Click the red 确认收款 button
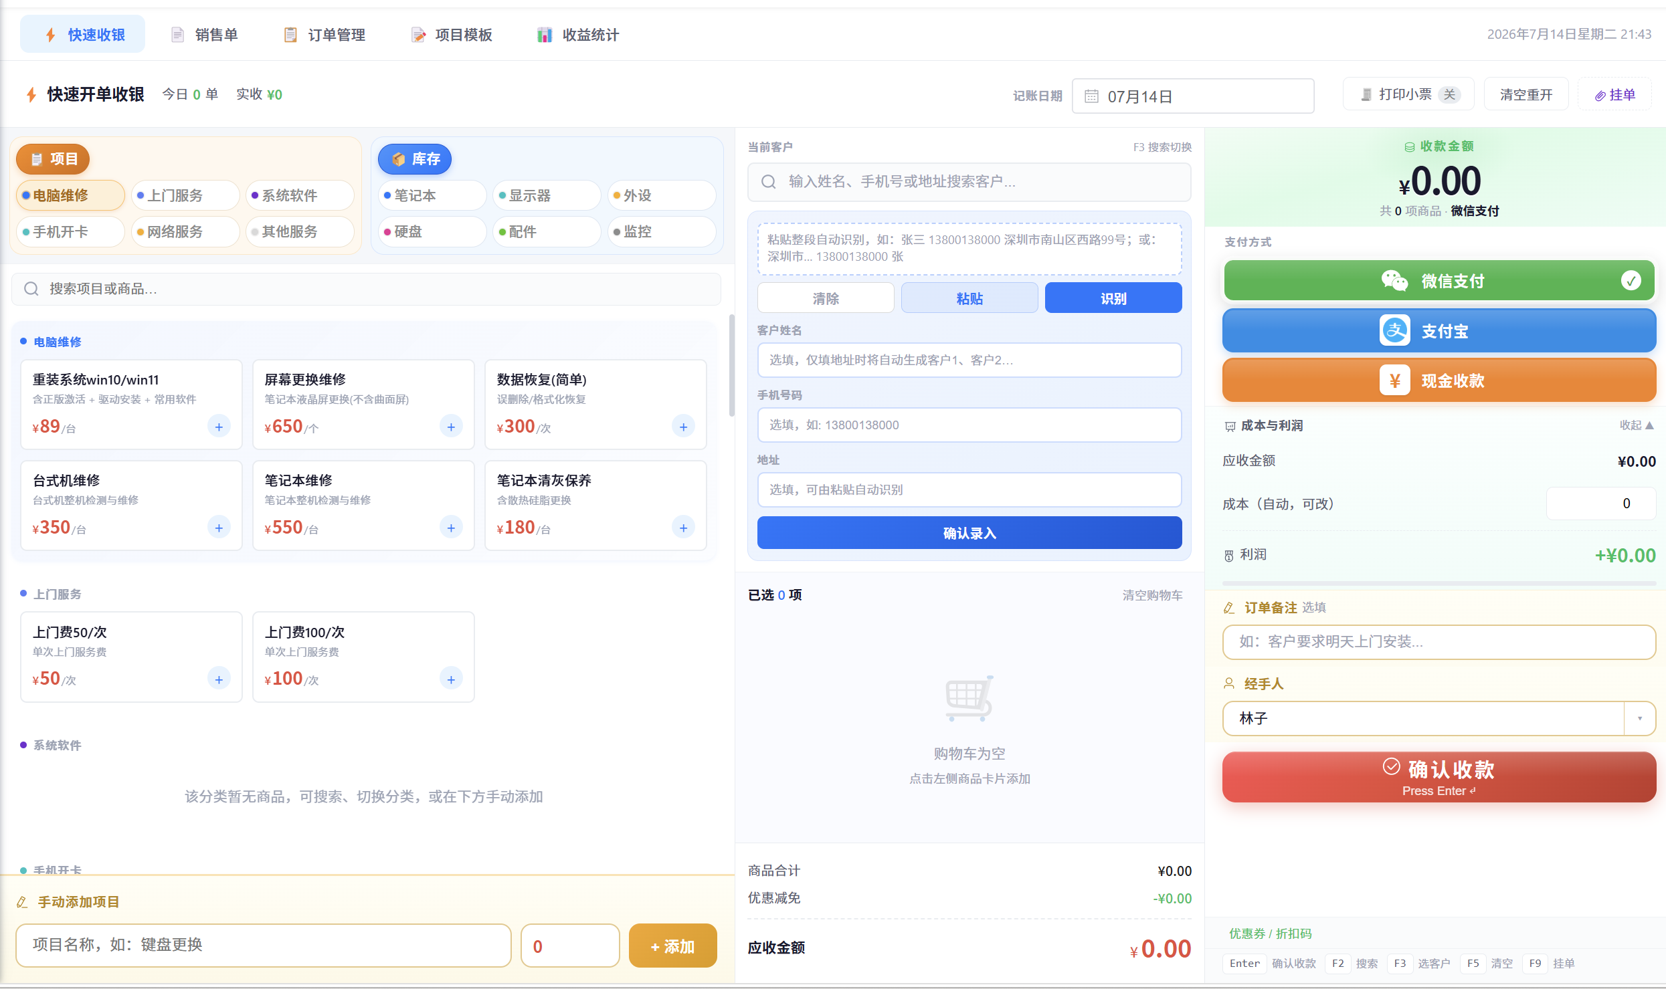 (1439, 777)
